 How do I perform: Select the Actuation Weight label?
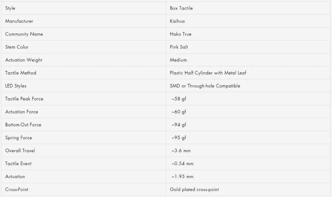point(24,60)
